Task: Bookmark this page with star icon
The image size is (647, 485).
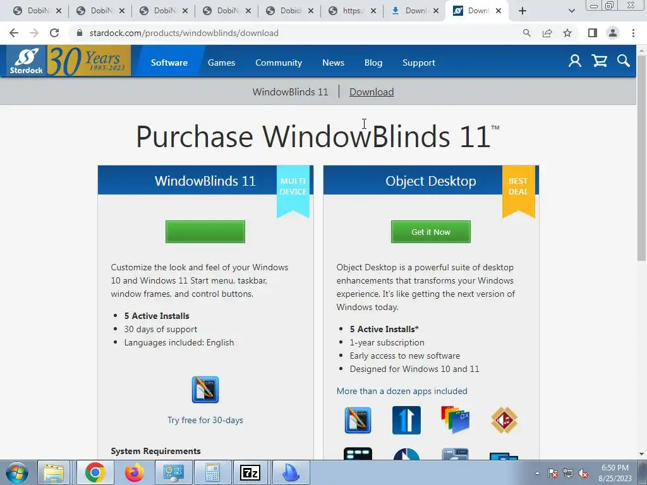Action: point(567,33)
